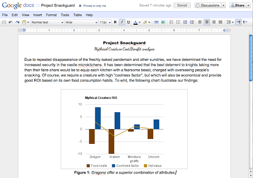
Task: Click the Mythical Creature Cost/Benefit analysis subtitle
Action: [x=124, y=49]
